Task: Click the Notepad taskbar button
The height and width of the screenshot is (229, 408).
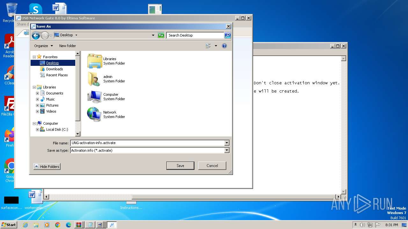Action: (x=90, y=225)
